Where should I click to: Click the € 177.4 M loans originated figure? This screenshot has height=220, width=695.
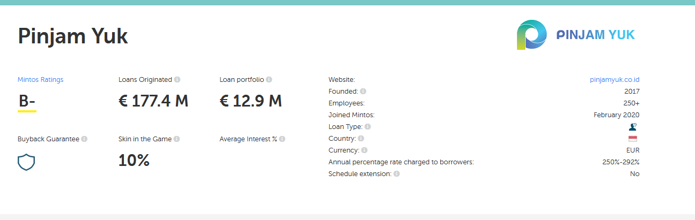pos(153,101)
